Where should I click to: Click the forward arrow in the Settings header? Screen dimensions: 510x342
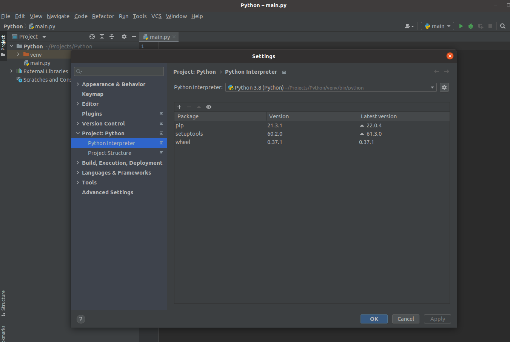click(447, 71)
